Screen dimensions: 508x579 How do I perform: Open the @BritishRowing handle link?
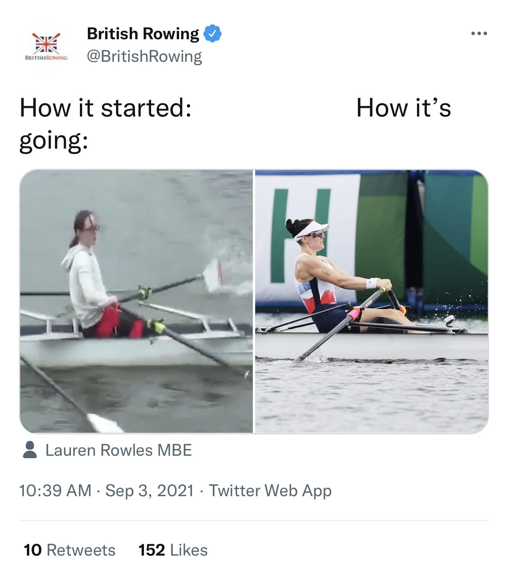pyautogui.click(x=144, y=56)
